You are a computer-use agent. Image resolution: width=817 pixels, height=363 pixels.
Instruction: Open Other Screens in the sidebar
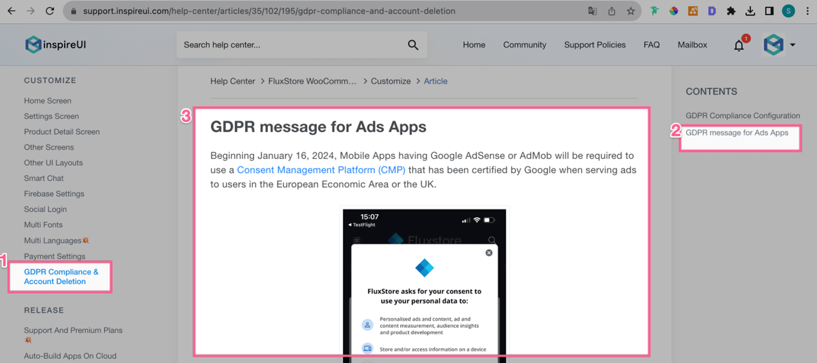click(49, 147)
